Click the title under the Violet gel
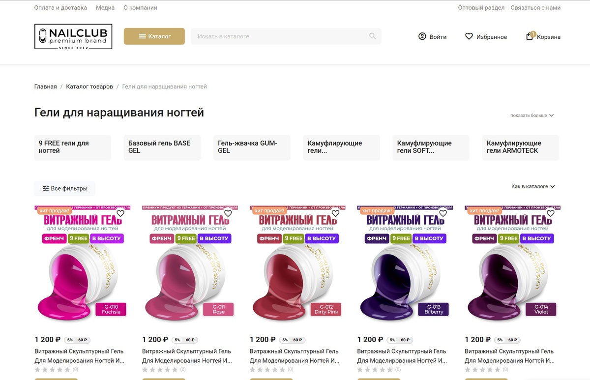Viewport: 590px width, 380px height. point(509,356)
